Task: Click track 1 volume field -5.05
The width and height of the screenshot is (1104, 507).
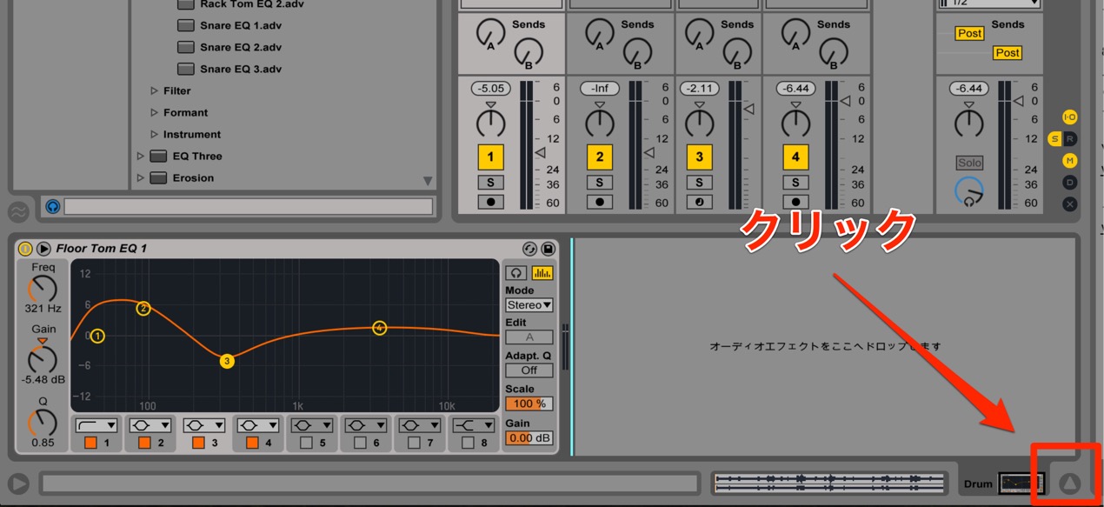Action: pos(490,89)
